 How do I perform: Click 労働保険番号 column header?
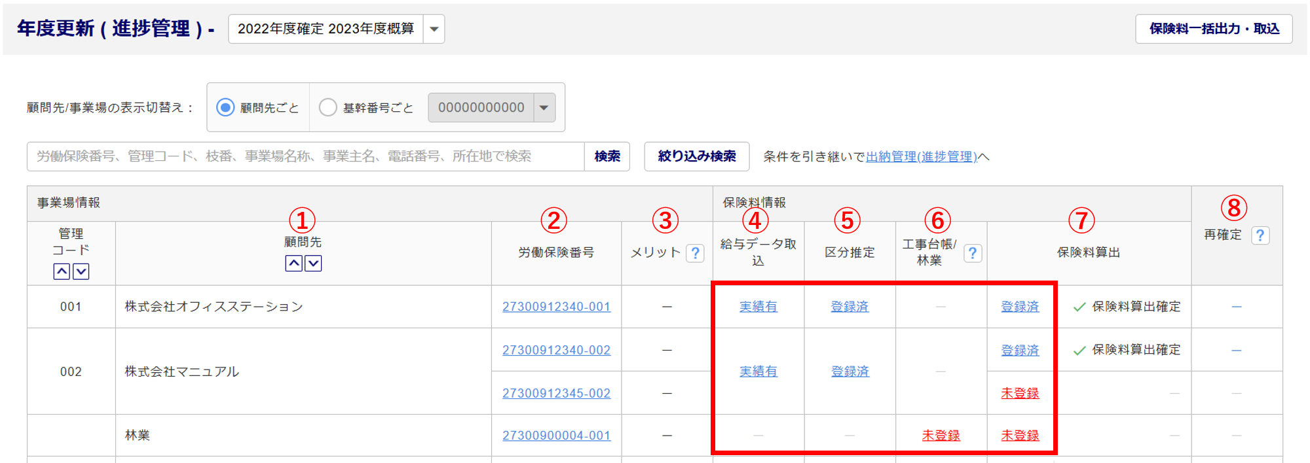(x=556, y=252)
